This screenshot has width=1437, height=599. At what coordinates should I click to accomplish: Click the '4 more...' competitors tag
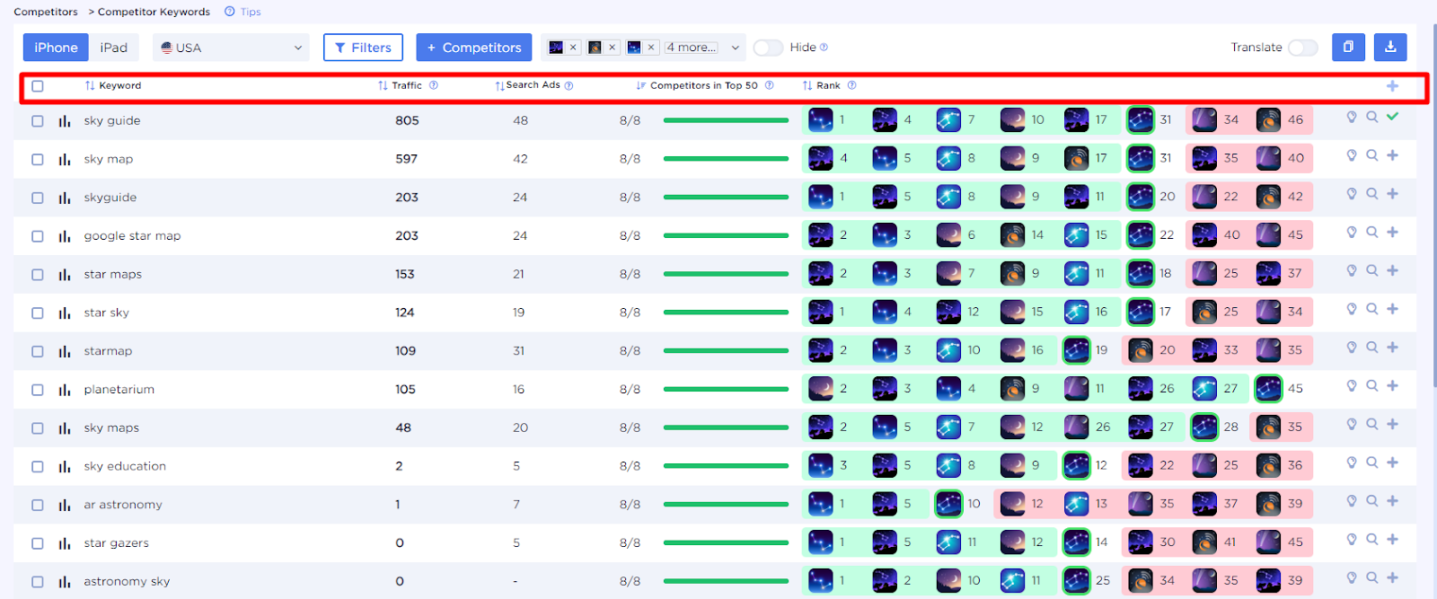coord(692,48)
